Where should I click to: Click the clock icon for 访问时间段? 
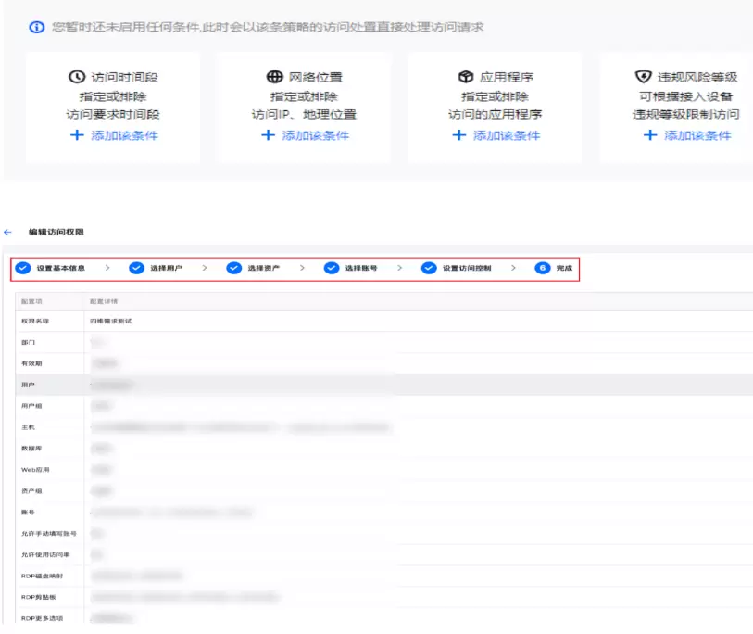coord(77,77)
